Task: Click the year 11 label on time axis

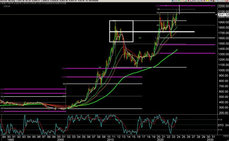Action: point(114,137)
